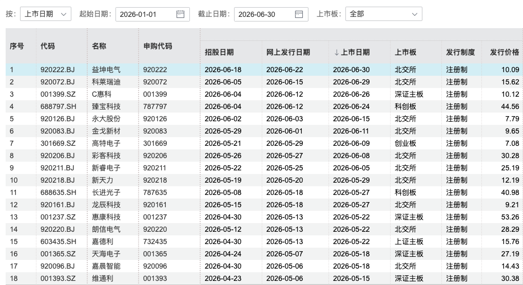This screenshot has width=523, height=285.
Task: Select the 天海电子 name cell
Action: point(106,254)
